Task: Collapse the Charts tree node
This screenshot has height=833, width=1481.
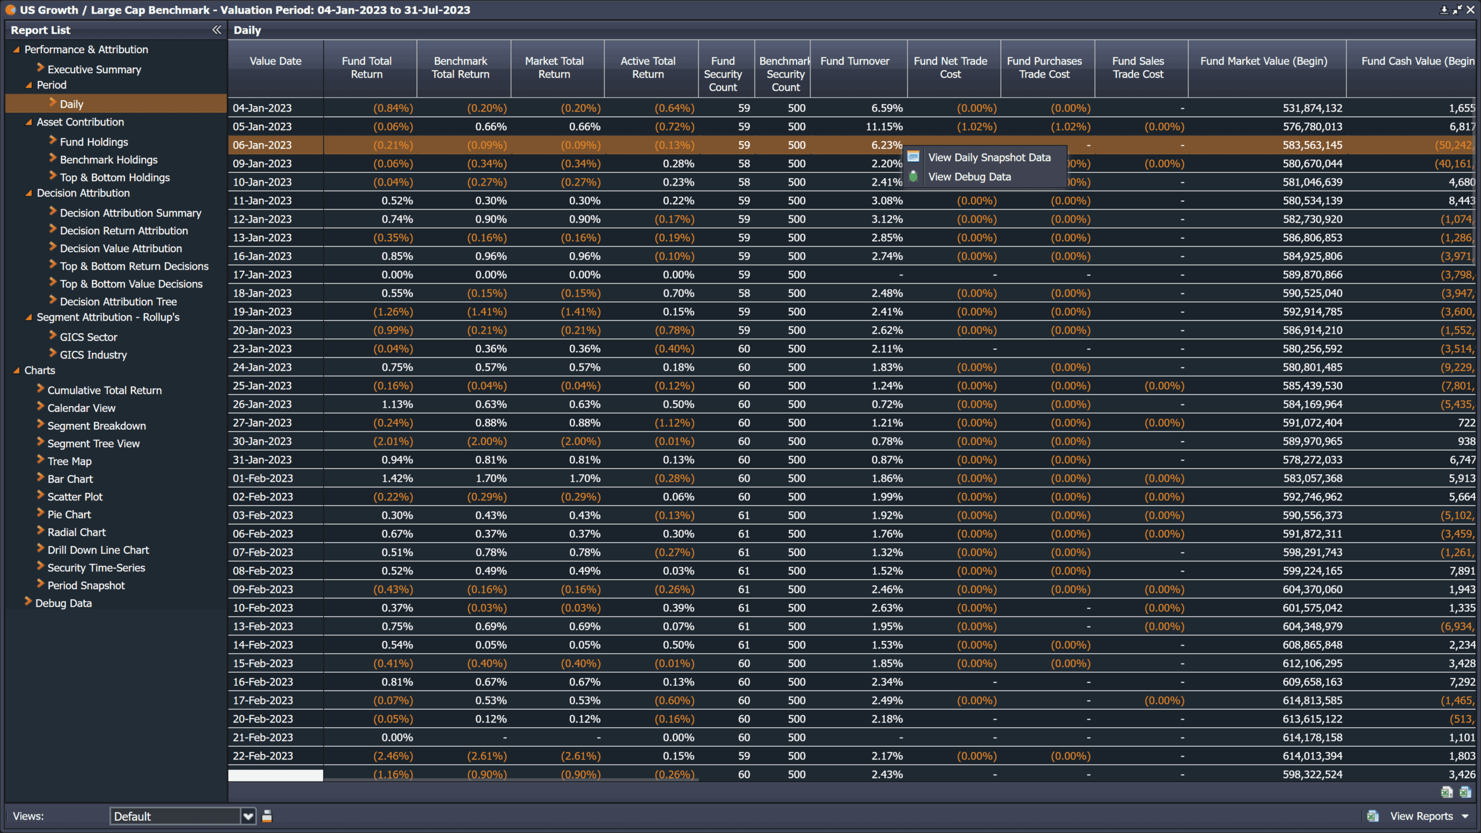Action: pos(16,370)
